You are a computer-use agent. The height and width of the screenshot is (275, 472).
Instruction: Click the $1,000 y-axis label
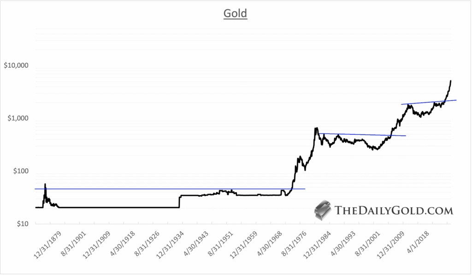click(x=18, y=119)
